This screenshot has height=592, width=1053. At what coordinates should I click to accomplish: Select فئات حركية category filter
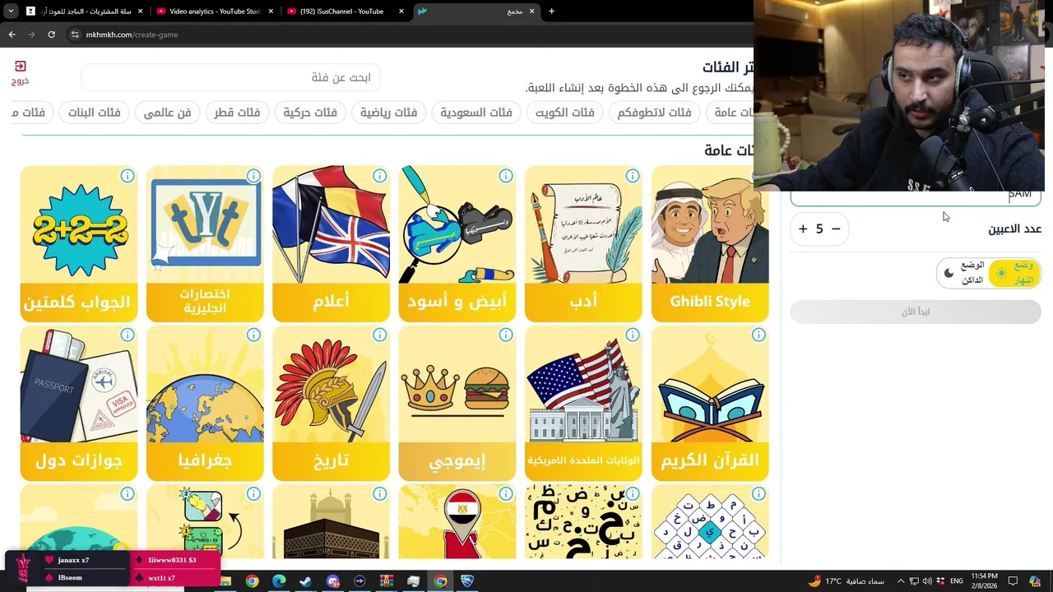coord(310,112)
